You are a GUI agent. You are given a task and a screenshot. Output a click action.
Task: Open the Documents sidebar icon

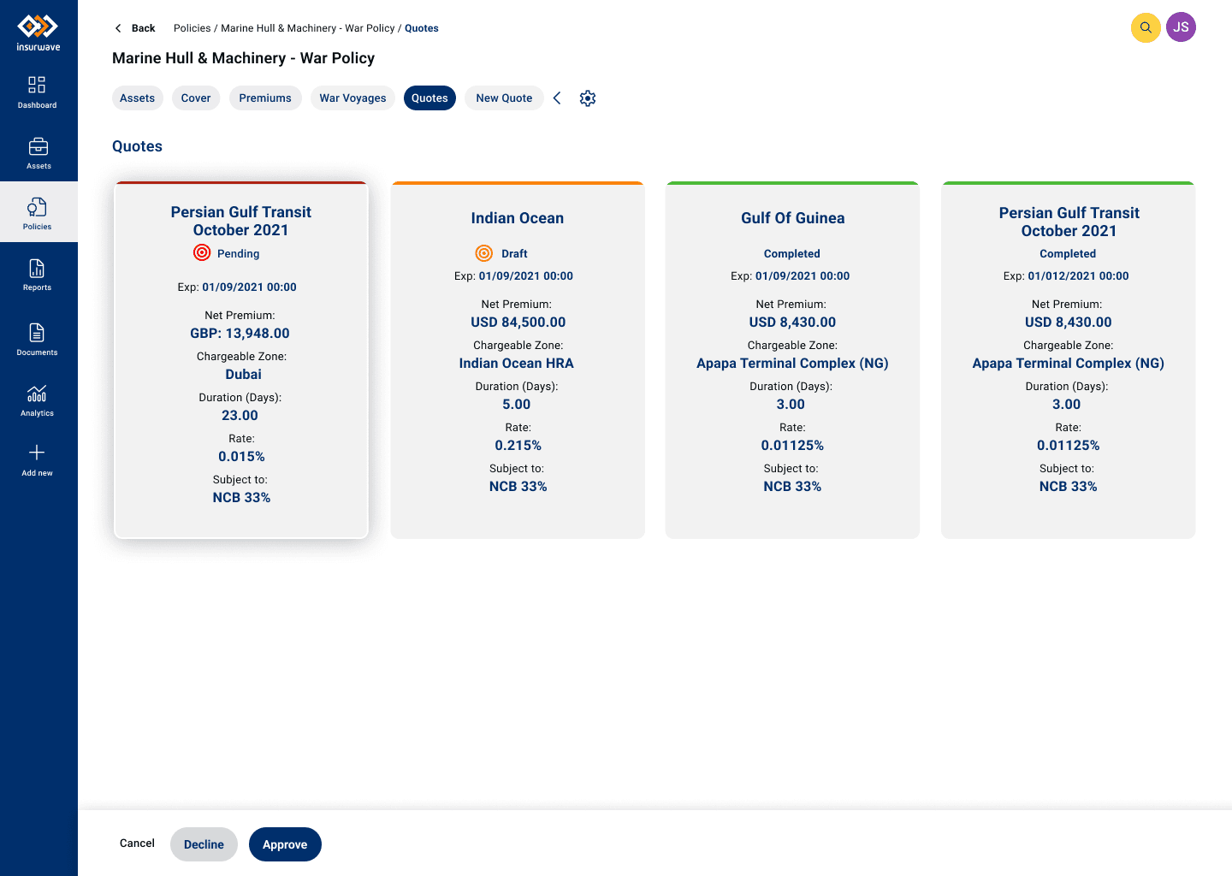tap(37, 332)
